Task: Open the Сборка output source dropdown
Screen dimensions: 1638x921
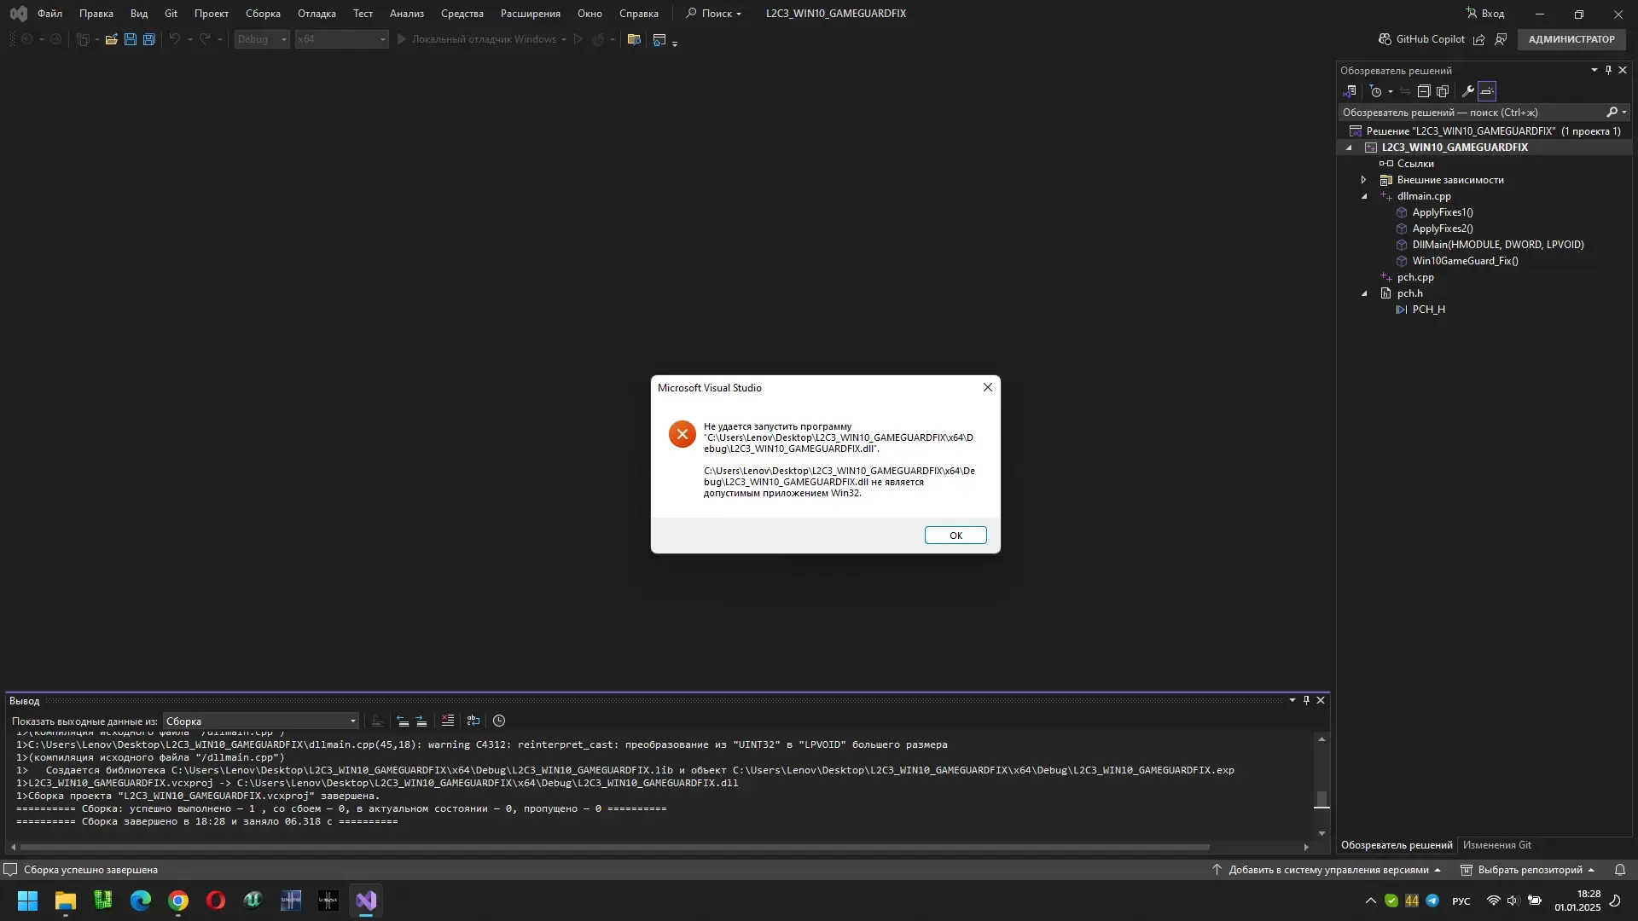Action: (261, 721)
